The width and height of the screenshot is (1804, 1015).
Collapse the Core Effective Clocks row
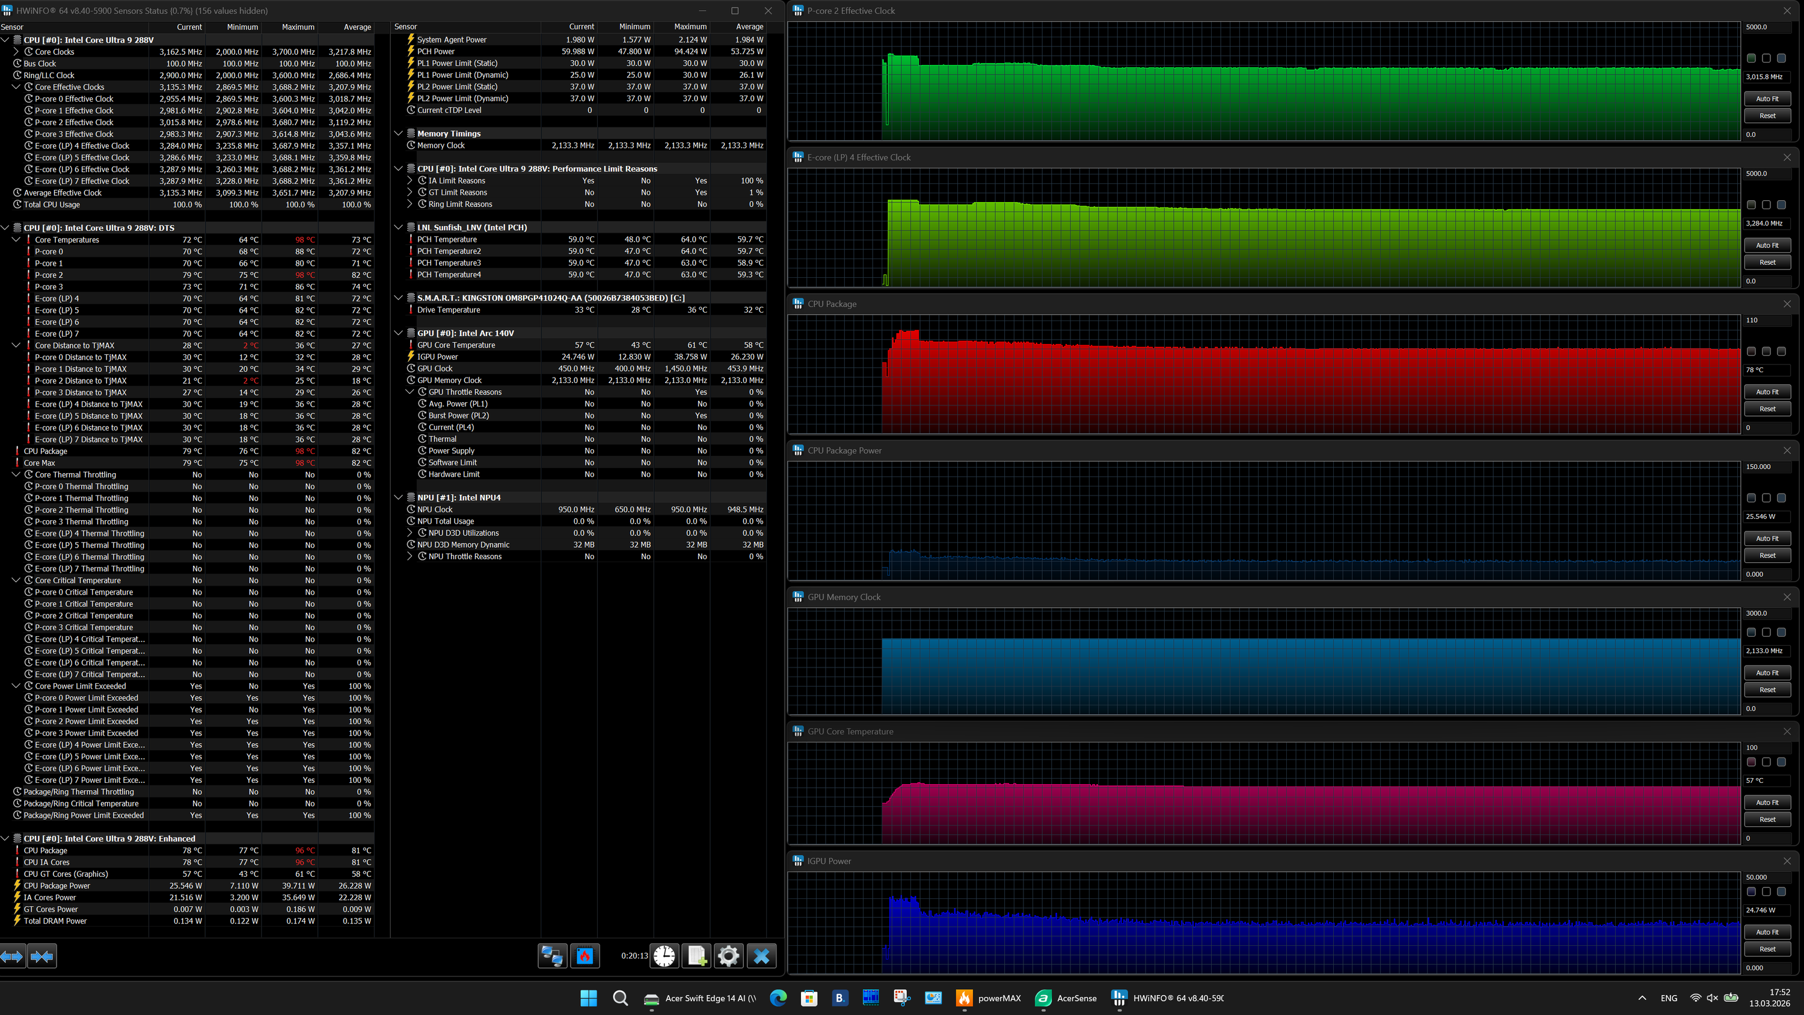[17, 87]
